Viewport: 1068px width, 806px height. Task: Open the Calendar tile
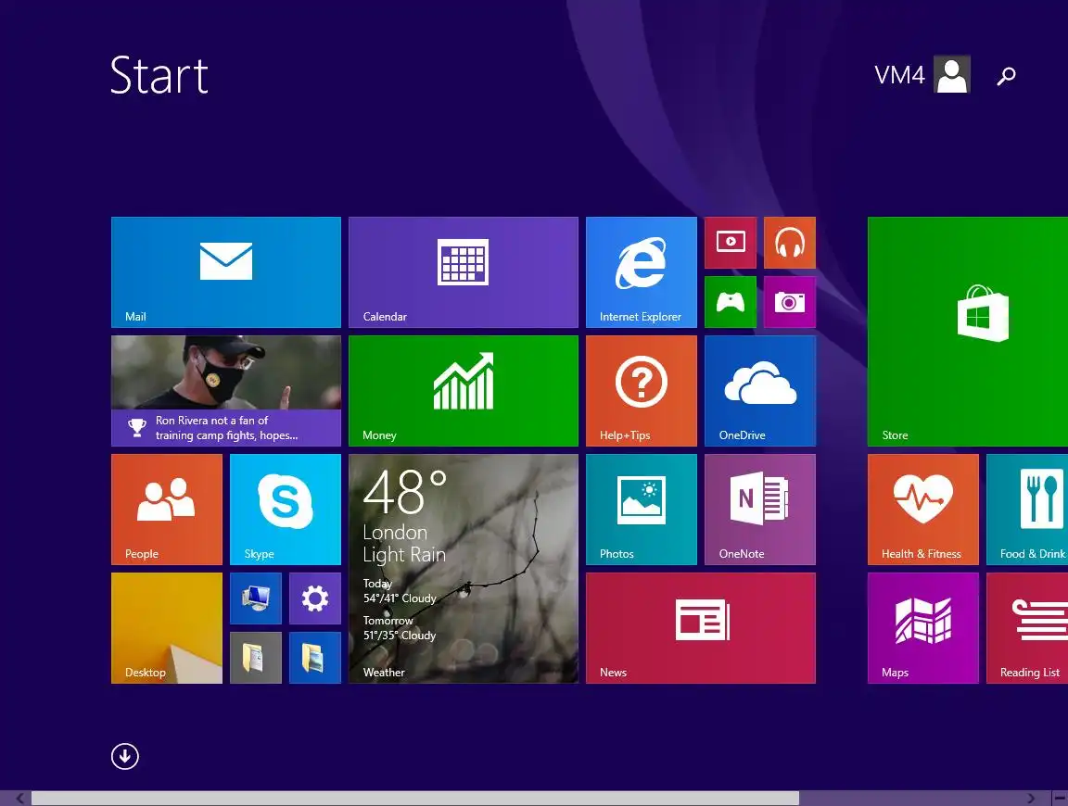click(464, 272)
